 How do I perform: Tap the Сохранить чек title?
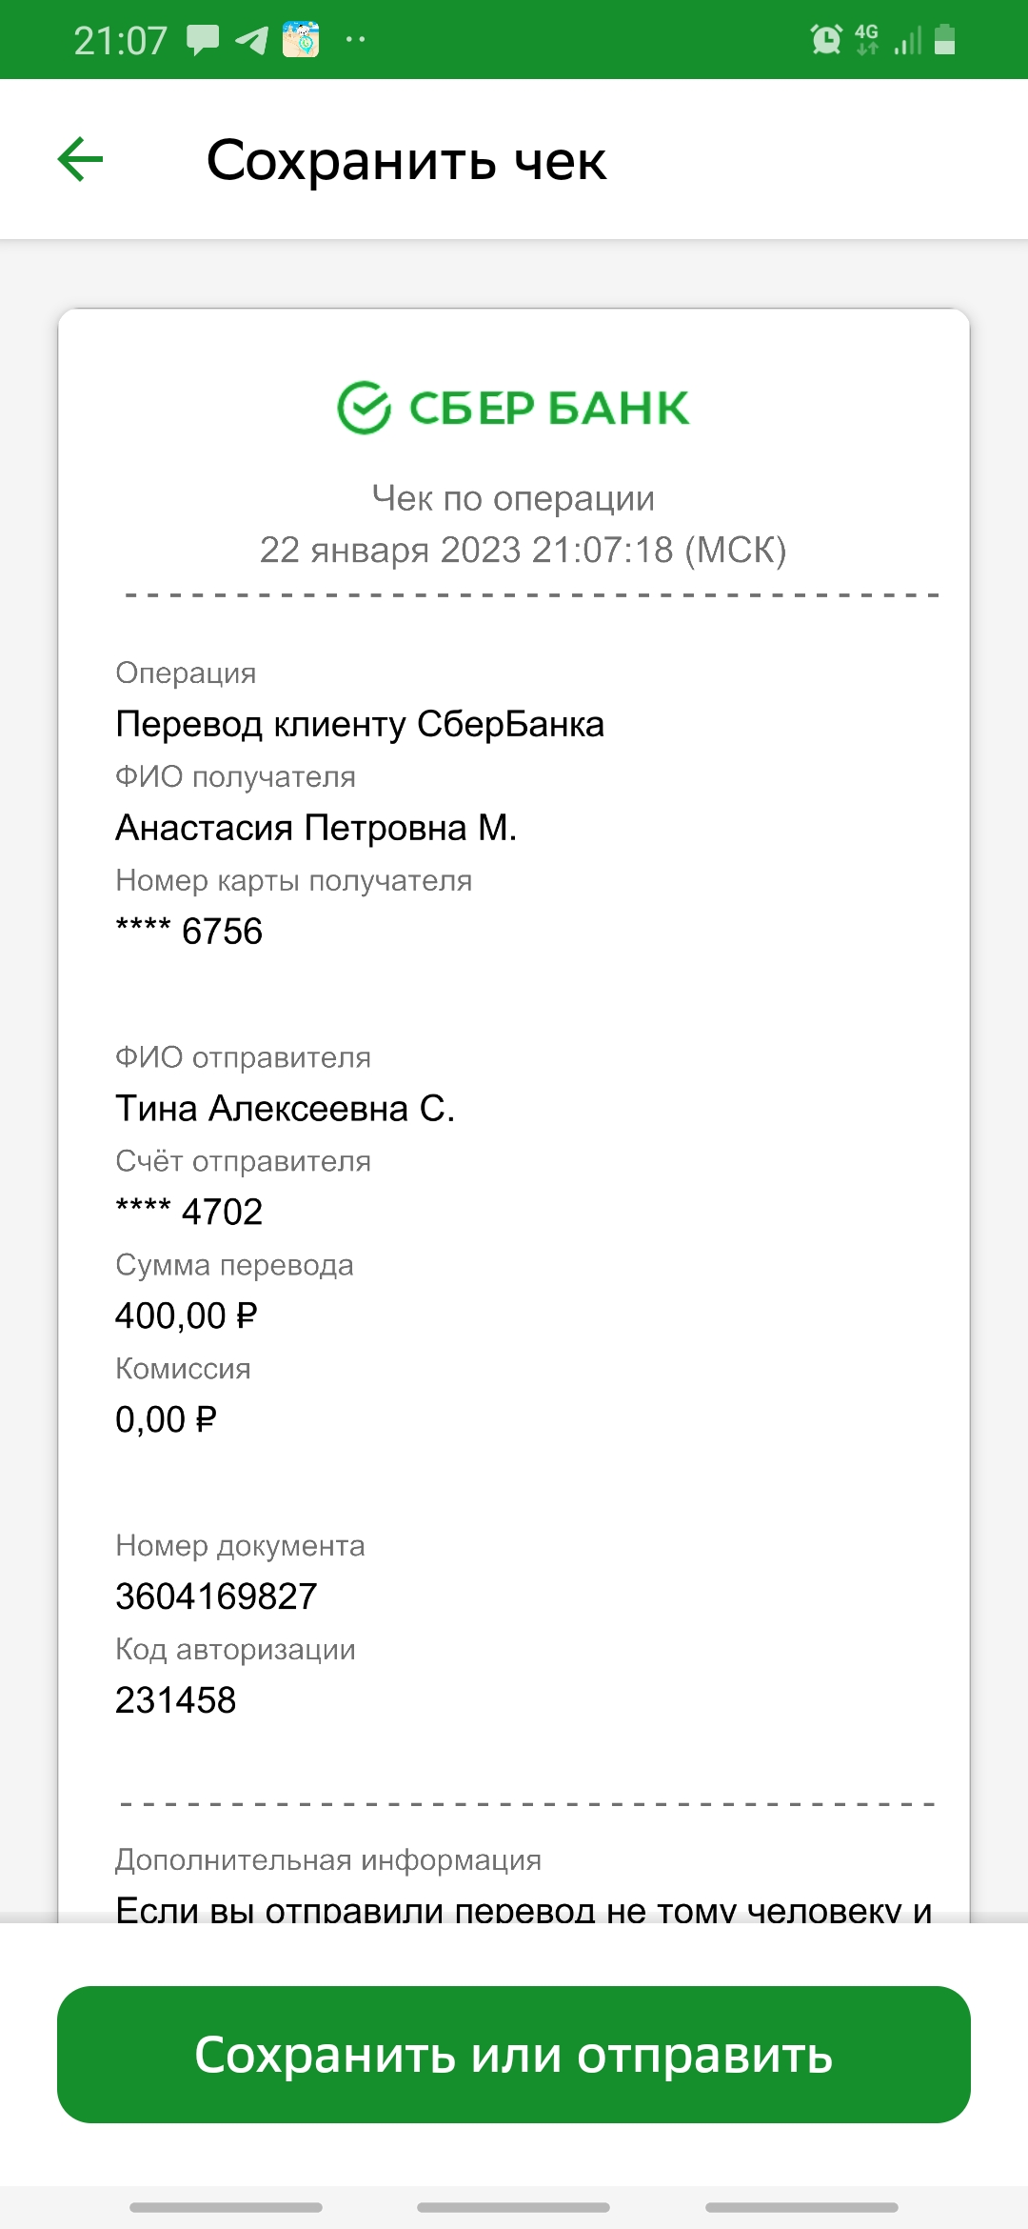click(x=406, y=160)
